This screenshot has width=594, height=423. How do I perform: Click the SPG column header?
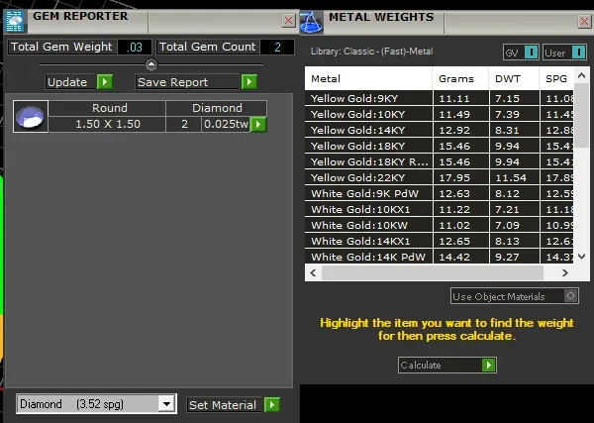click(x=556, y=78)
